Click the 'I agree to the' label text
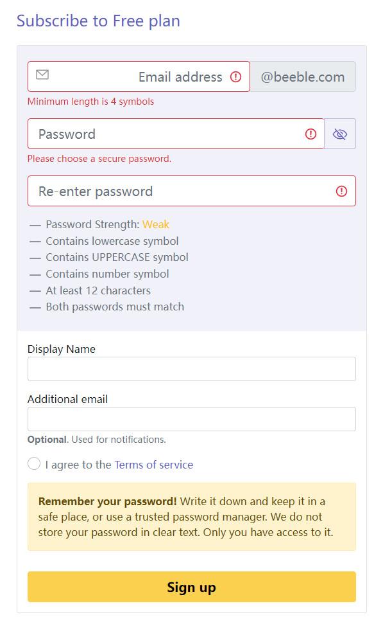The image size is (383, 626). 78,465
